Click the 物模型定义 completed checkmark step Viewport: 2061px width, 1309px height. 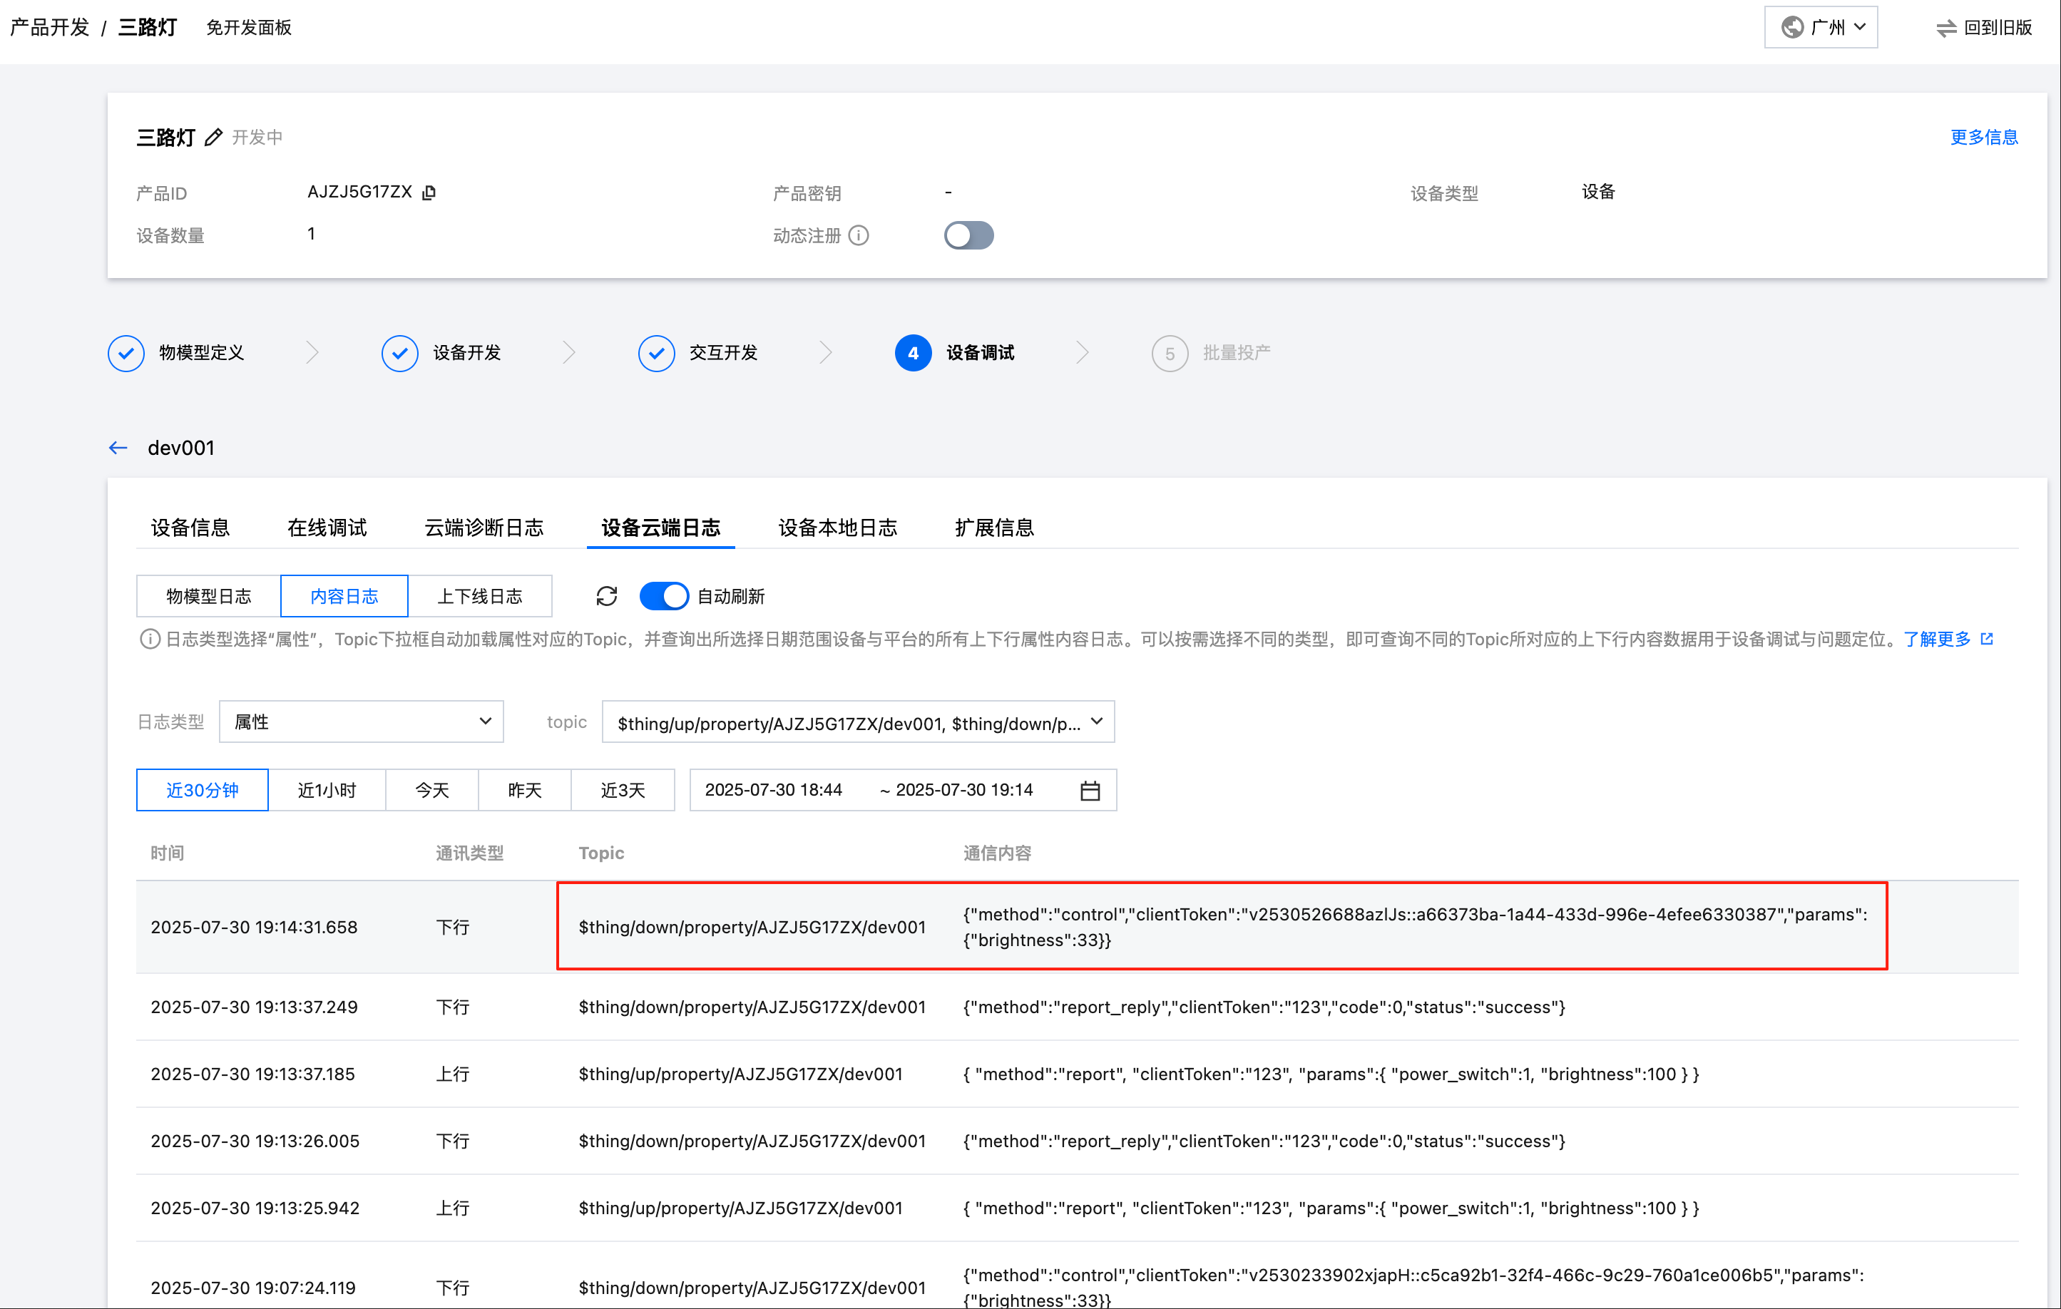[127, 352]
